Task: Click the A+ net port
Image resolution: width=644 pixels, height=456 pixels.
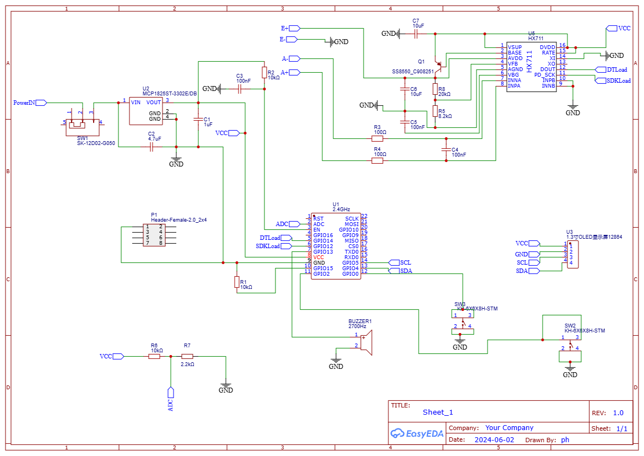Action: (x=290, y=72)
